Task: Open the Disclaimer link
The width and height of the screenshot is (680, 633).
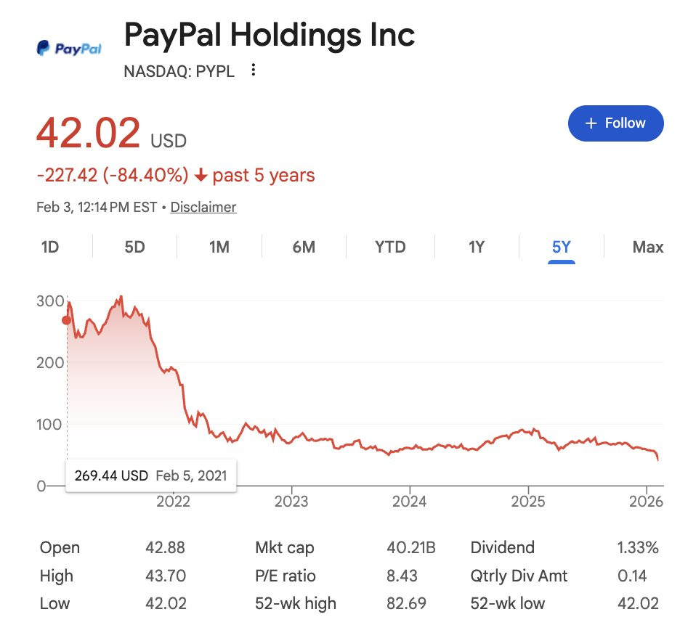Action: (203, 207)
